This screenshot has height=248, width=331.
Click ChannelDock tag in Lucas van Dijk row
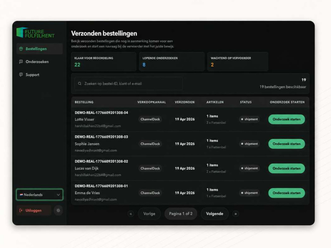pos(150,169)
